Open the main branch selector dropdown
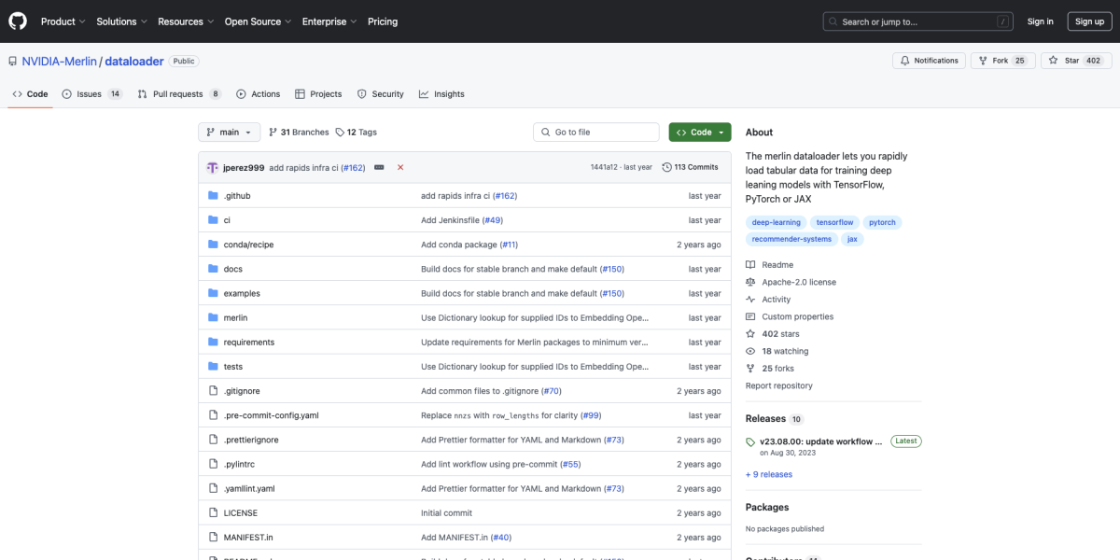 (x=229, y=133)
